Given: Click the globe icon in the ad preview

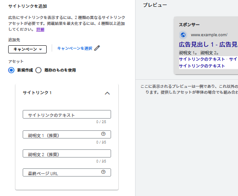Looking at the screenshot, I should [183, 35].
